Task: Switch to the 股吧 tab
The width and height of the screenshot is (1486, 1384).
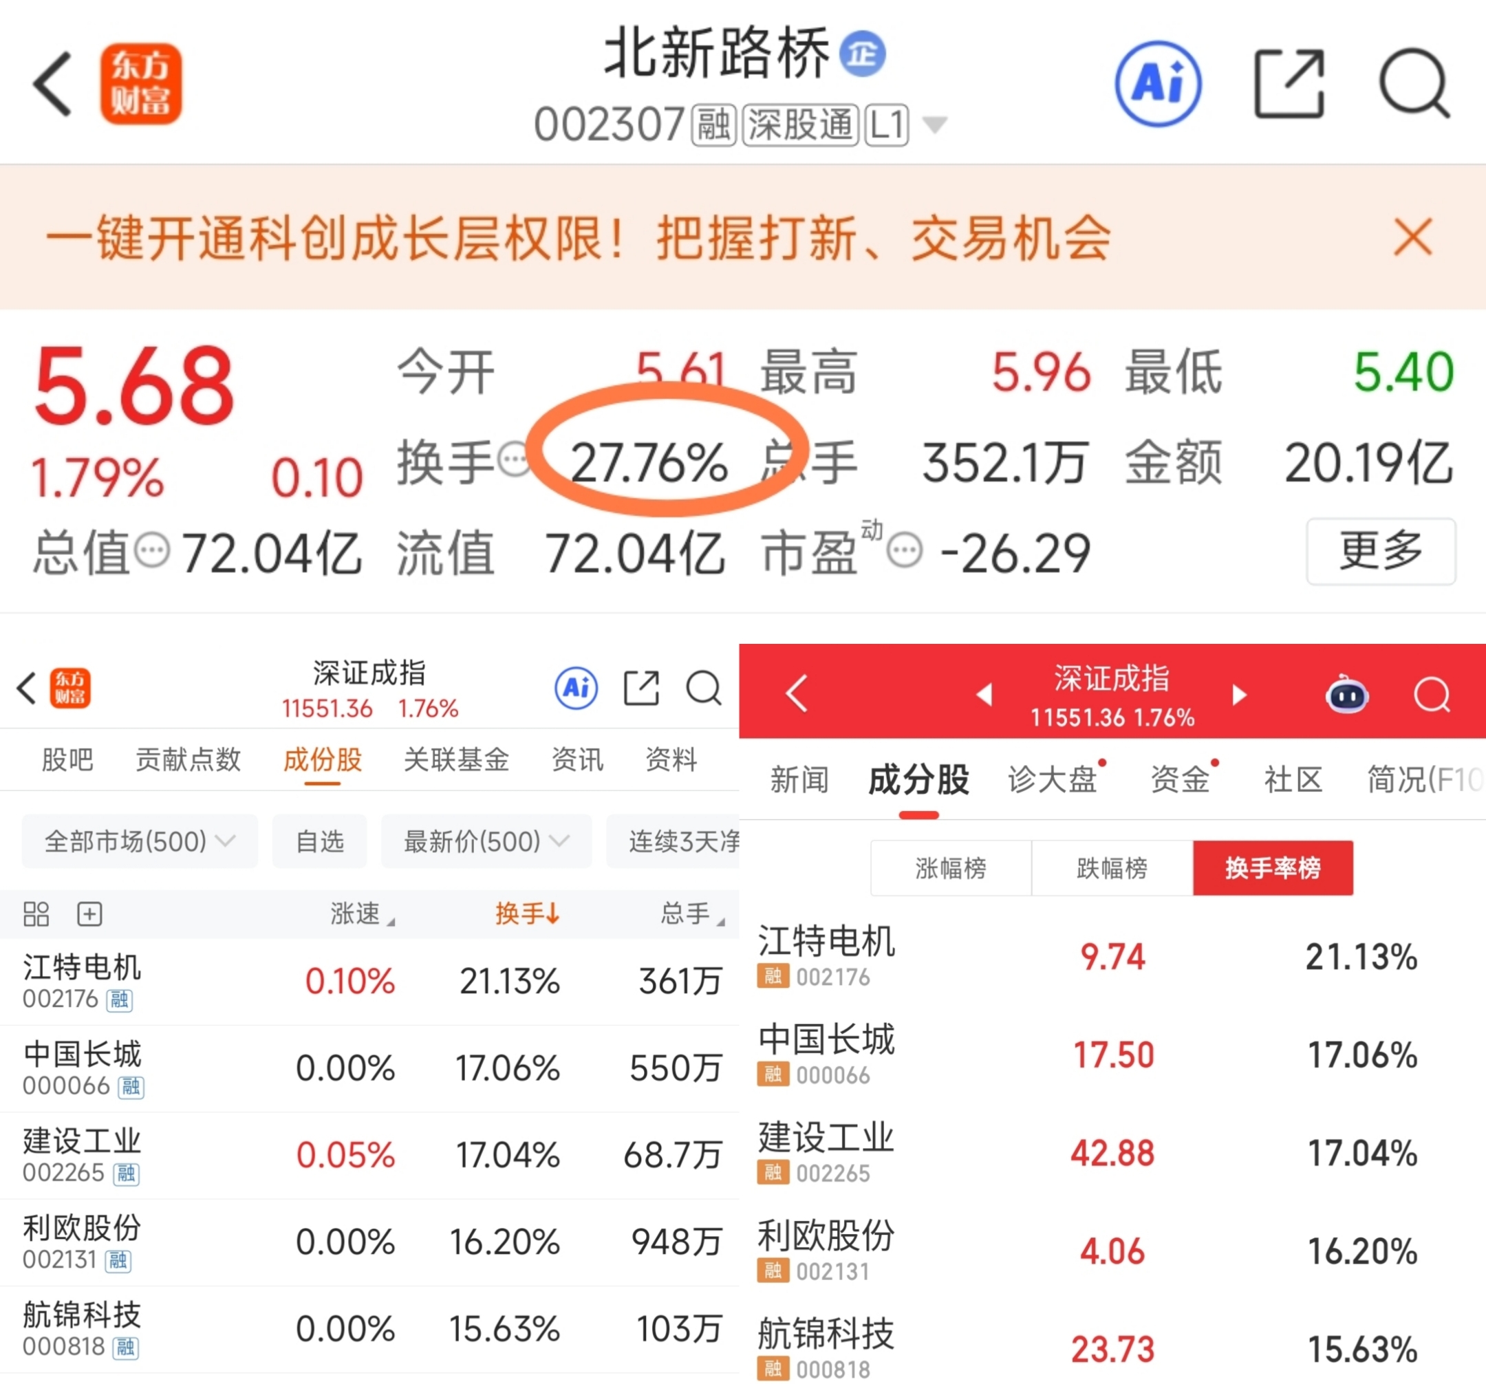Action: coord(67,759)
